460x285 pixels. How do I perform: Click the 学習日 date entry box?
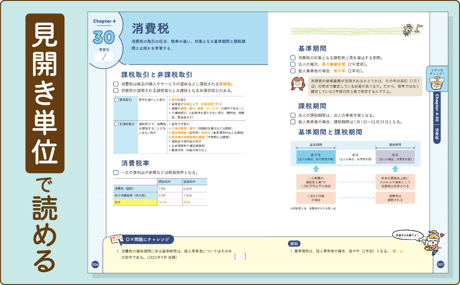point(104,57)
